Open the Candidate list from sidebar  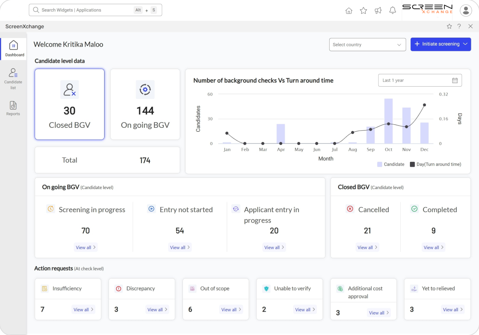[13, 79]
